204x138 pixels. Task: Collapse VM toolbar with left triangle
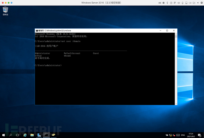(198, 3)
